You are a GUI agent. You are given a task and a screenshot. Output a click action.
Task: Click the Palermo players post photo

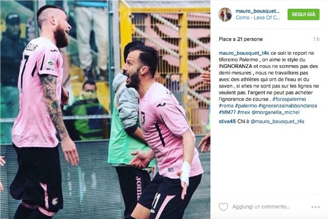105,109
